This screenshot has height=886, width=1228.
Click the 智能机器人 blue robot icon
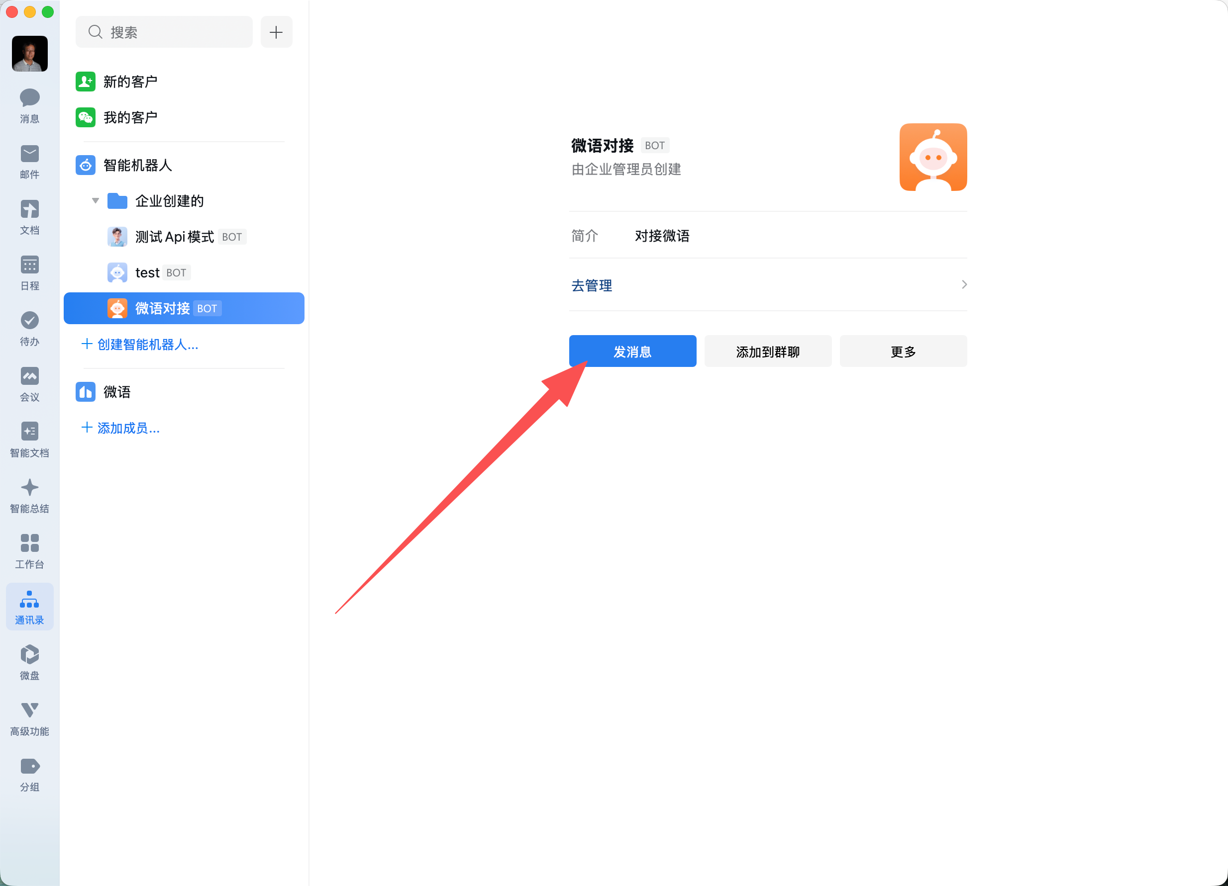(86, 165)
